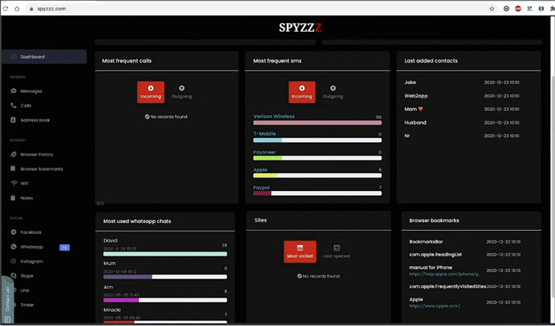
Task: Click the Address book icon
Action: (x=13, y=120)
